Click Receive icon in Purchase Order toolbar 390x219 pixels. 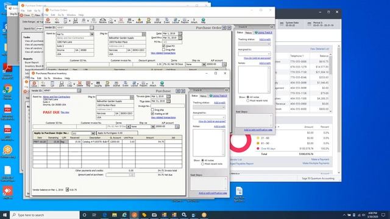[103, 21]
